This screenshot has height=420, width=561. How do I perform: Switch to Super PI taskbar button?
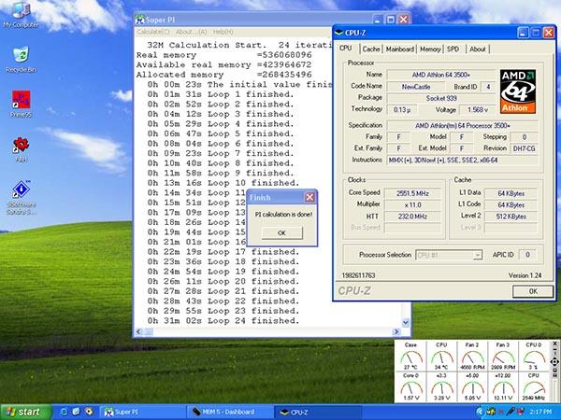tap(142, 413)
